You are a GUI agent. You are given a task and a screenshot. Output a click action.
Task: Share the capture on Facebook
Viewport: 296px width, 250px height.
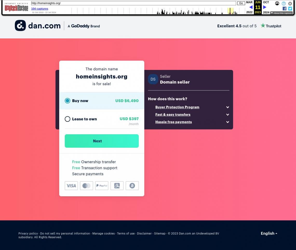click(x=284, y=9)
